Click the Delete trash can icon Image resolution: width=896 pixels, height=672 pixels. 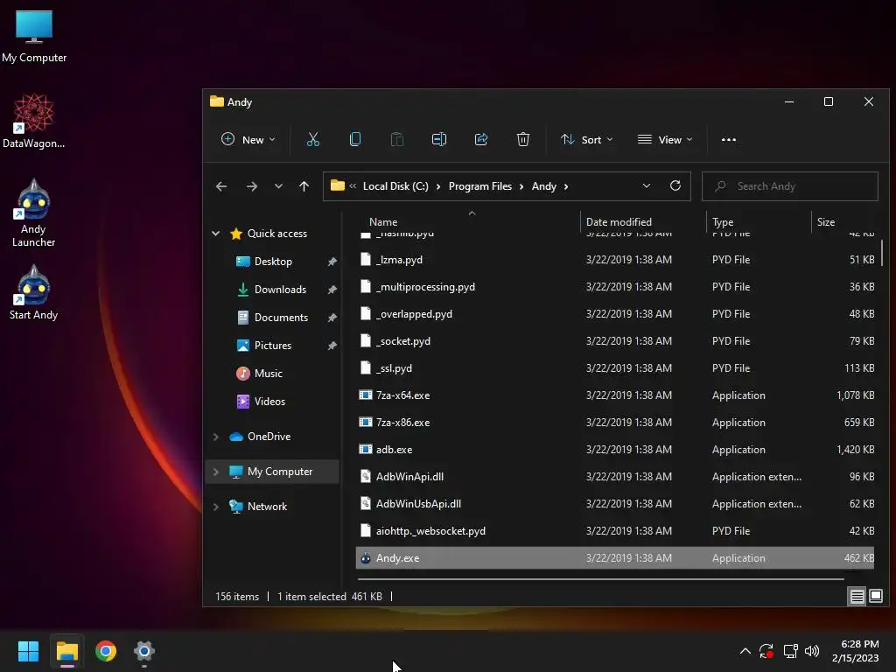coord(523,139)
